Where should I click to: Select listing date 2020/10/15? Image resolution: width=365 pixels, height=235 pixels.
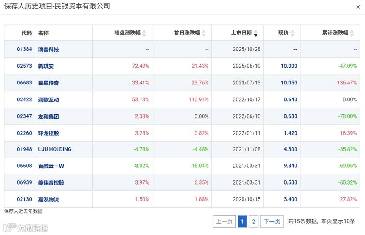(x=246, y=199)
